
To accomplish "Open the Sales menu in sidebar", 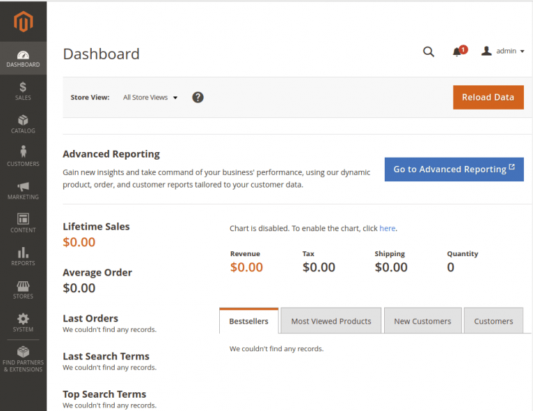I will coord(23,91).
